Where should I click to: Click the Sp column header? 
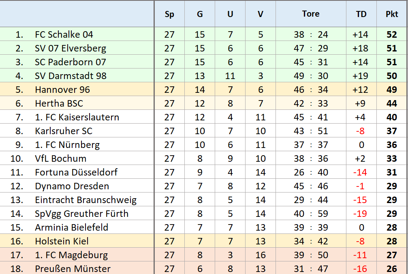pyautogui.click(x=169, y=14)
